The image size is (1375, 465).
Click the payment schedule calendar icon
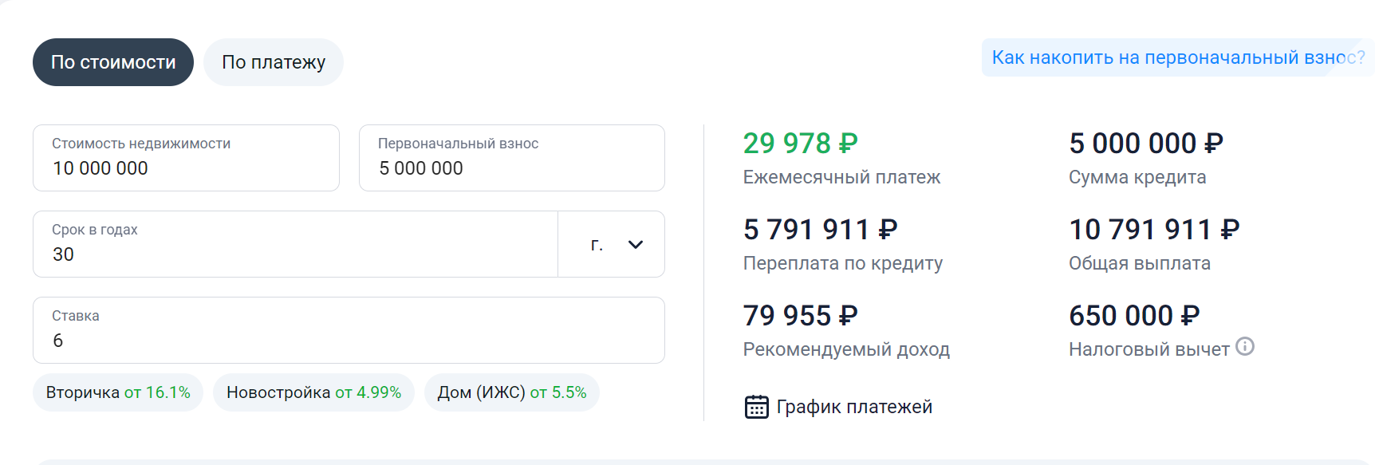[756, 407]
